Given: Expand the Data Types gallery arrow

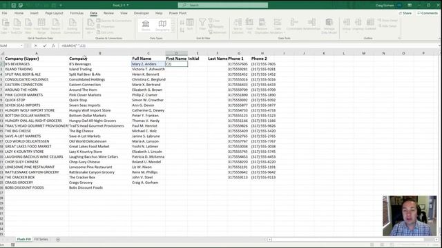Looking at the screenshot, I should click(173, 31).
